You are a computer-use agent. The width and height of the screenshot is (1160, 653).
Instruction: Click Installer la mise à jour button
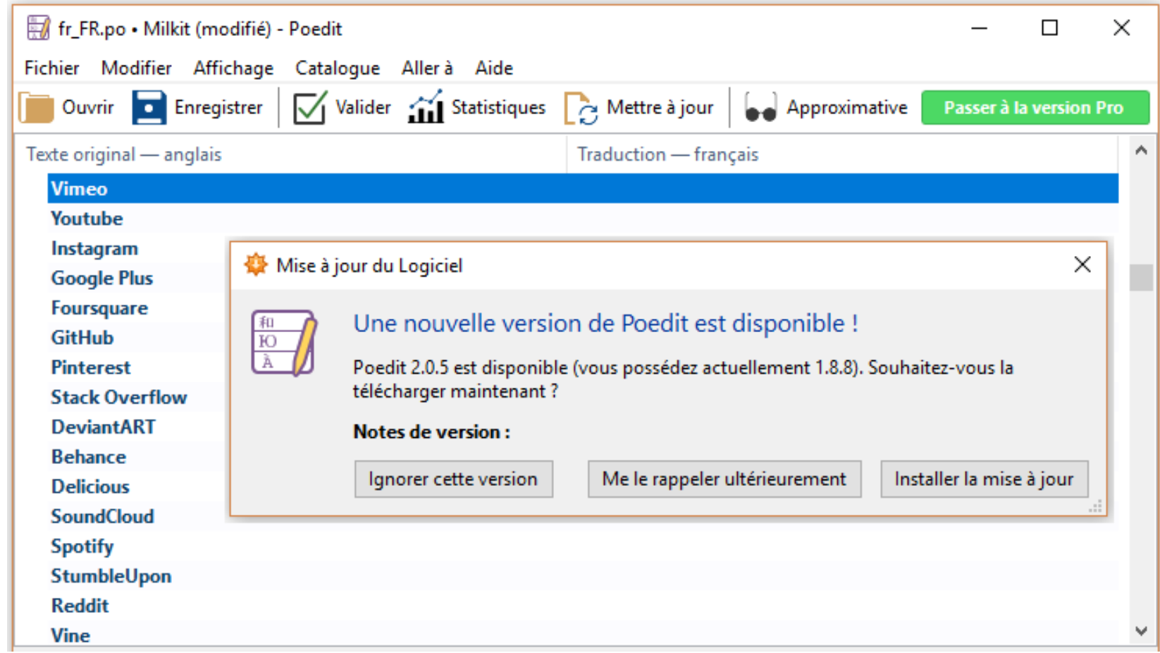point(984,480)
